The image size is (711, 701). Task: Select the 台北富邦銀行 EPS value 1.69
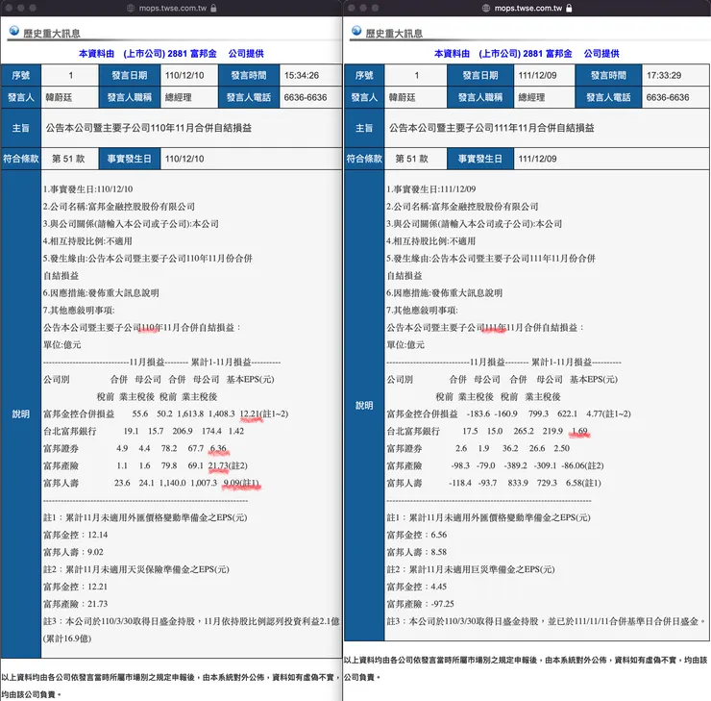[580, 431]
